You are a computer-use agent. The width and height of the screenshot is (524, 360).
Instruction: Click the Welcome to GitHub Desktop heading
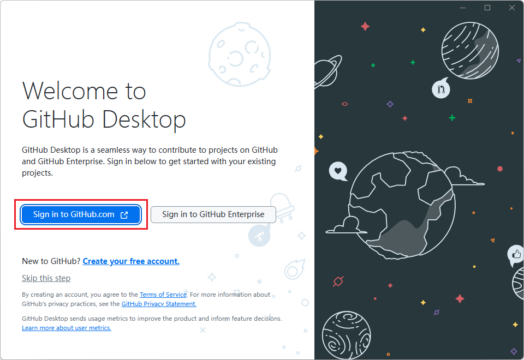(104, 105)
